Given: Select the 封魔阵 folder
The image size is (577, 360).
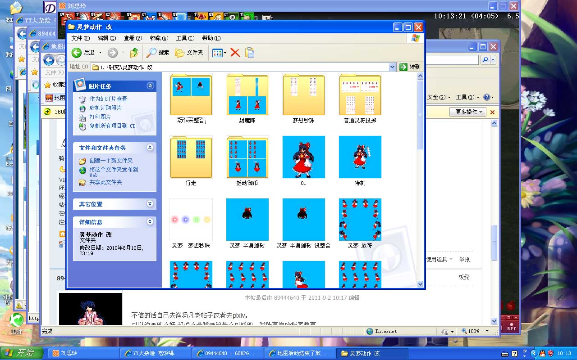Looking at the screenshot, I should [247, 99].
